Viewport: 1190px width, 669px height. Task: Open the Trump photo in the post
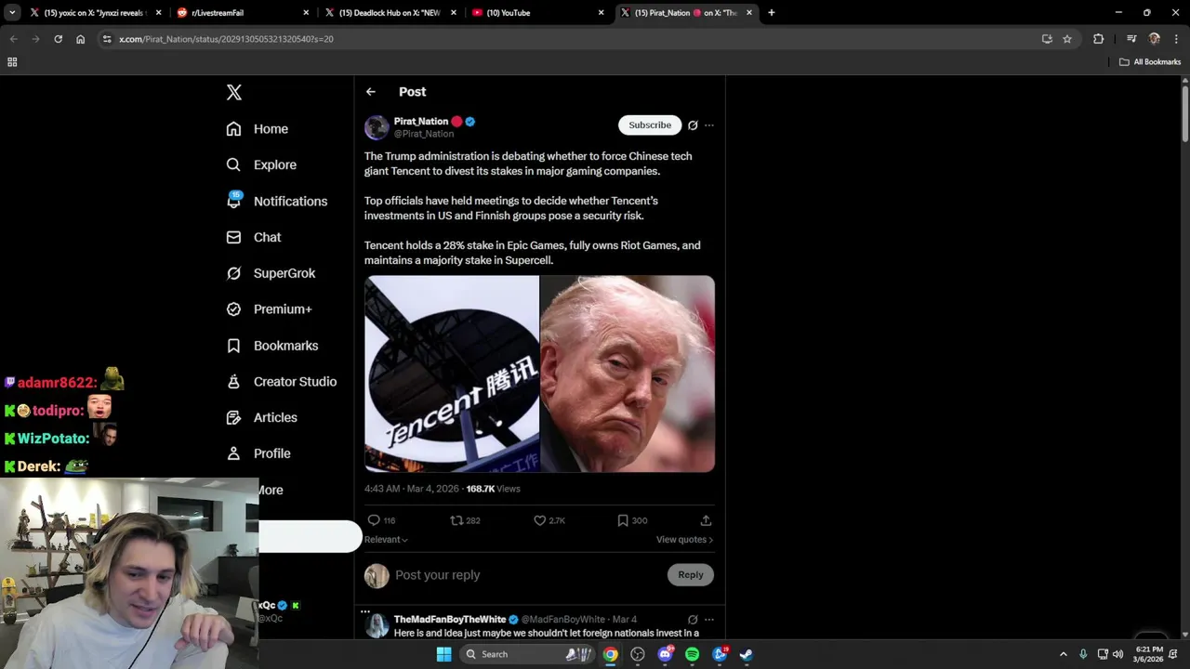(628, 374)
